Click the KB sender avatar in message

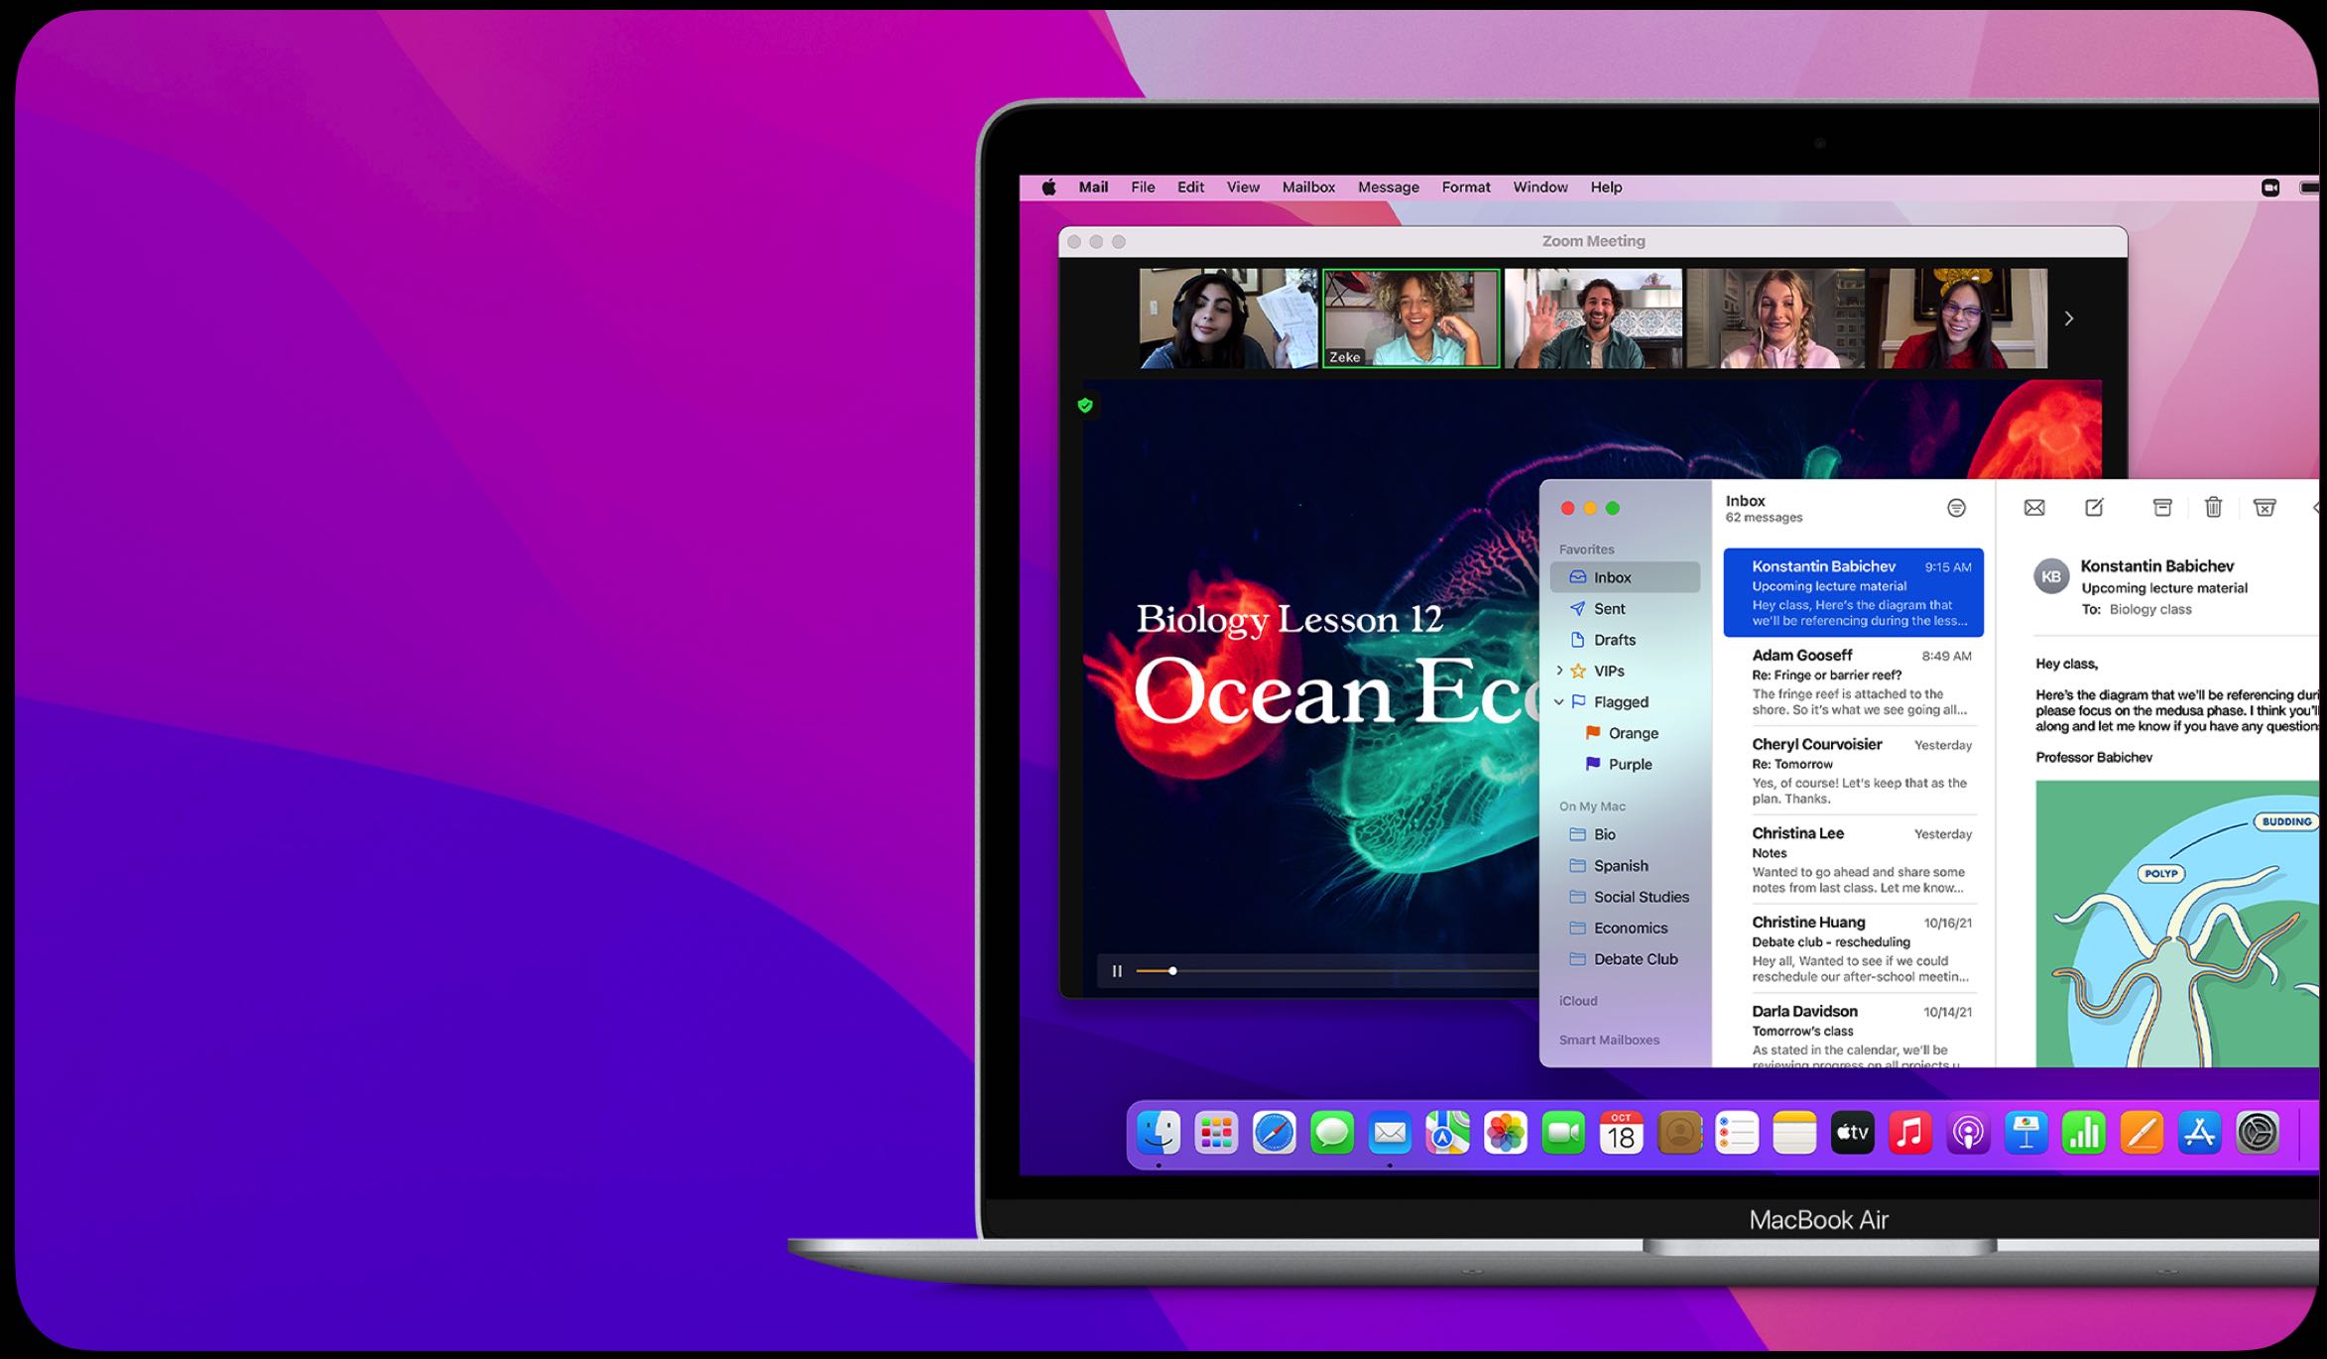pyautogui.click(x=2051, y=576)
